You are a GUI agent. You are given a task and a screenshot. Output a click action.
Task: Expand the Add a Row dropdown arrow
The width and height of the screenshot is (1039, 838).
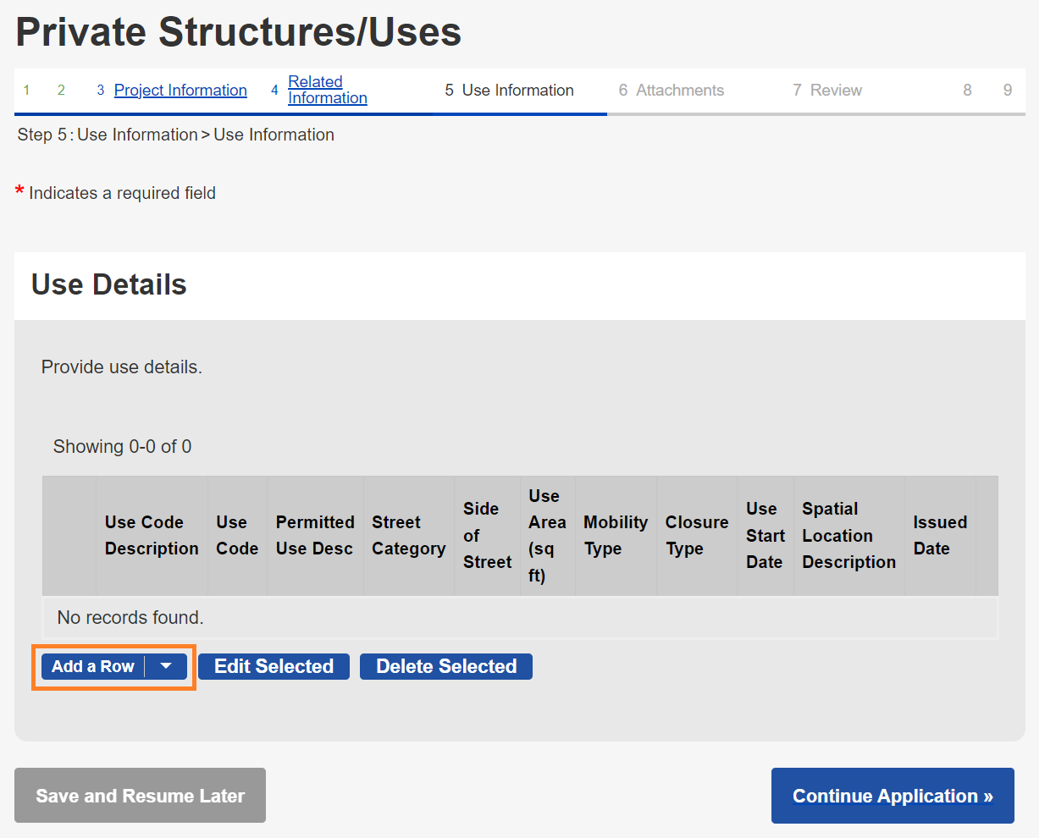(166, 667)
